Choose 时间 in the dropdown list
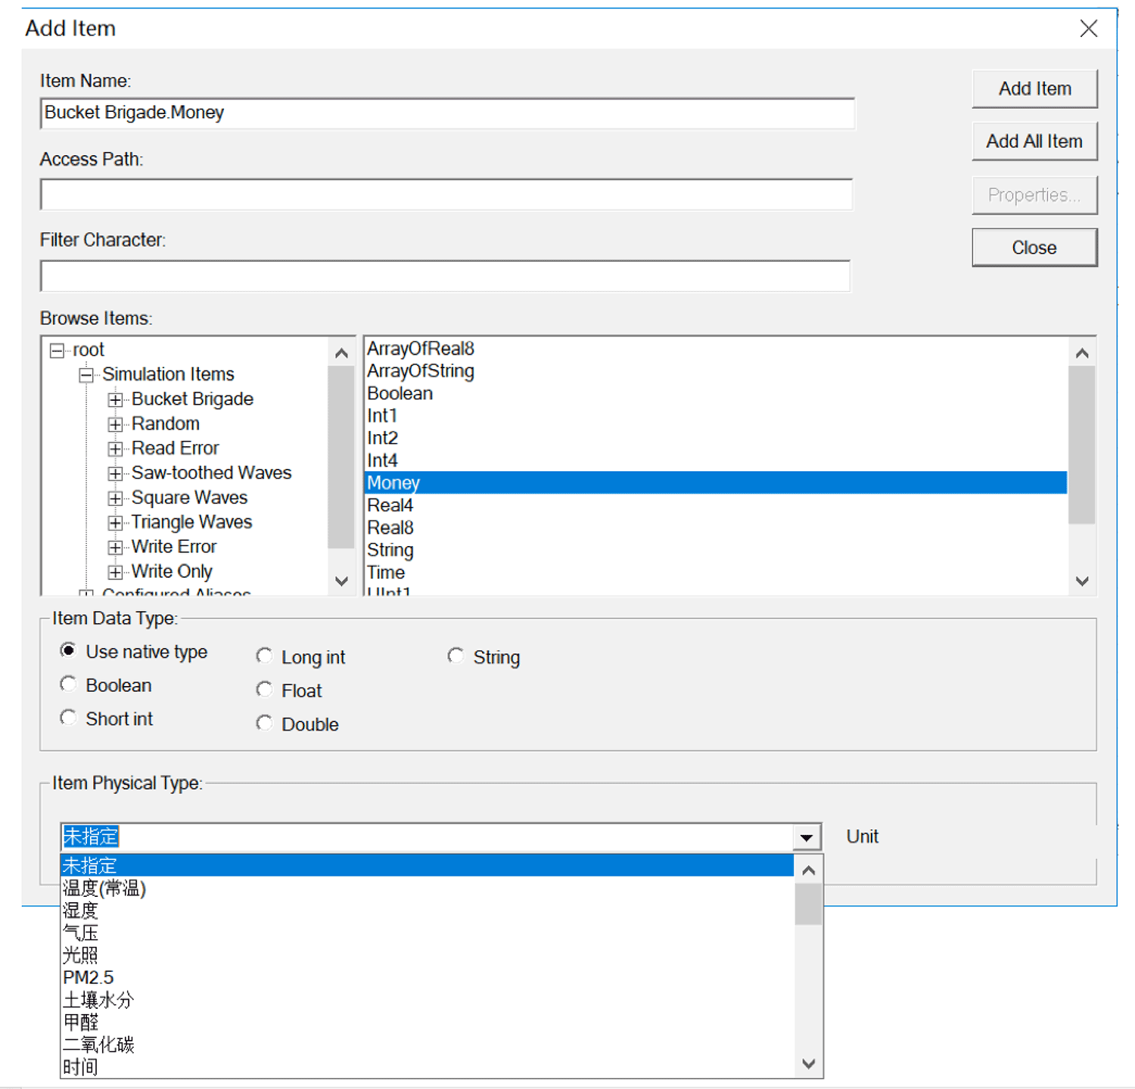Image resolution: width=1135 pixels, height=1089 pixels. coord(428,1068)
